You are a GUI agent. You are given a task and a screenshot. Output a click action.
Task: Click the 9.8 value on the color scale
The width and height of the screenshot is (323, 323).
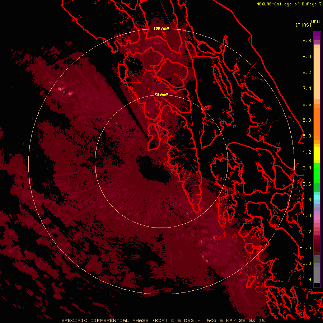point(307,40)
